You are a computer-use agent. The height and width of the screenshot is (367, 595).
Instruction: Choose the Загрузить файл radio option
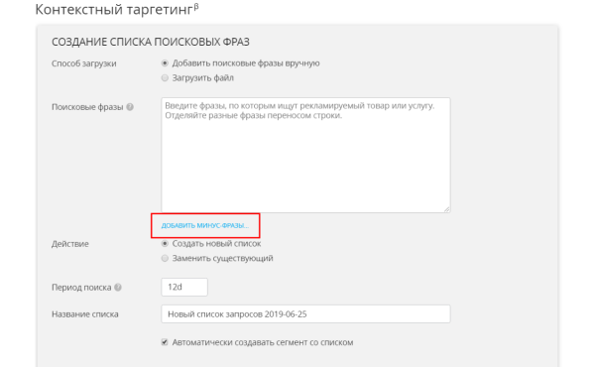[165, 77]
